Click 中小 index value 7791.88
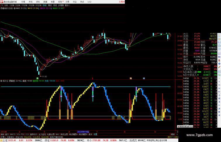Screen dimensions: 221x142 coord(96,140)
